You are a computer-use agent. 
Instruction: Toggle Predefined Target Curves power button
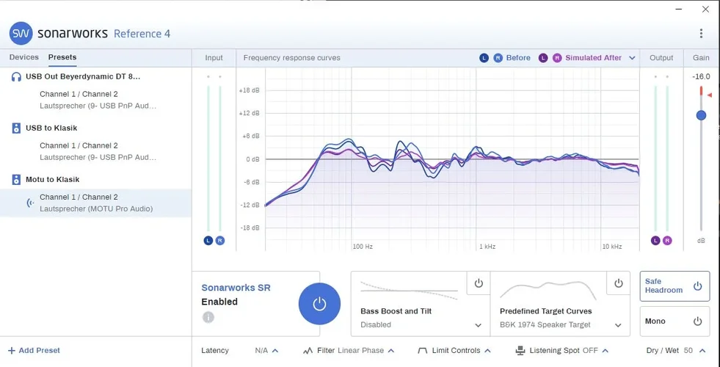pyautogui.click(x=619, y=283)
